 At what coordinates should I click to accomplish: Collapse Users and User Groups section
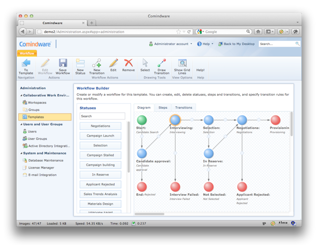click(x=21, y=125)
